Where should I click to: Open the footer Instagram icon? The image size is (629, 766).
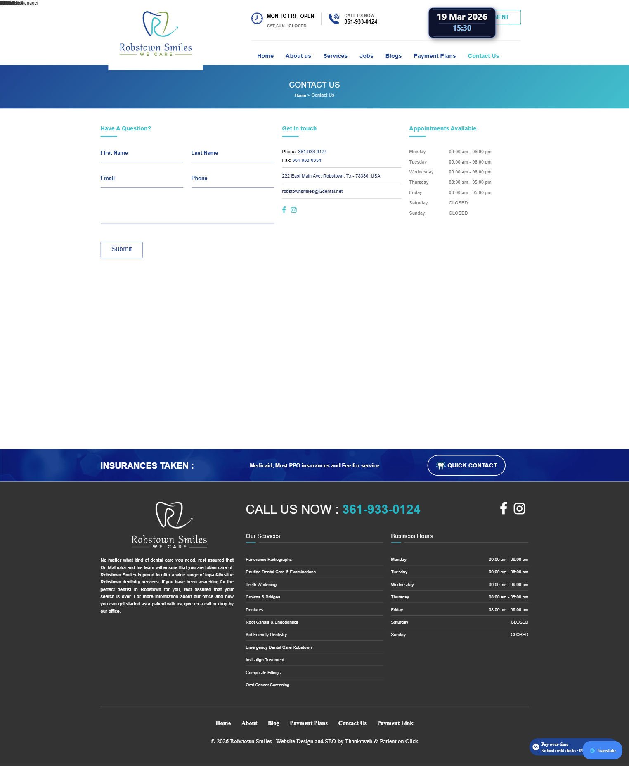519,508
